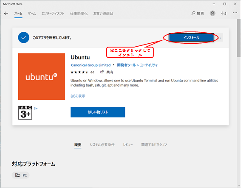Click the Ubuntu app title text
This screenshot has width=241, height=188.
point(80,57)
